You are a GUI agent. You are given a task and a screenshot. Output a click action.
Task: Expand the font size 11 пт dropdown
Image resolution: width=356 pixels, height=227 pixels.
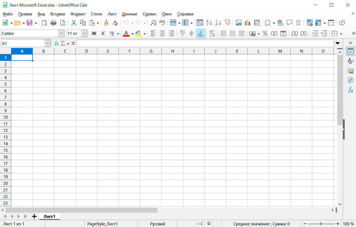point(84,34)
